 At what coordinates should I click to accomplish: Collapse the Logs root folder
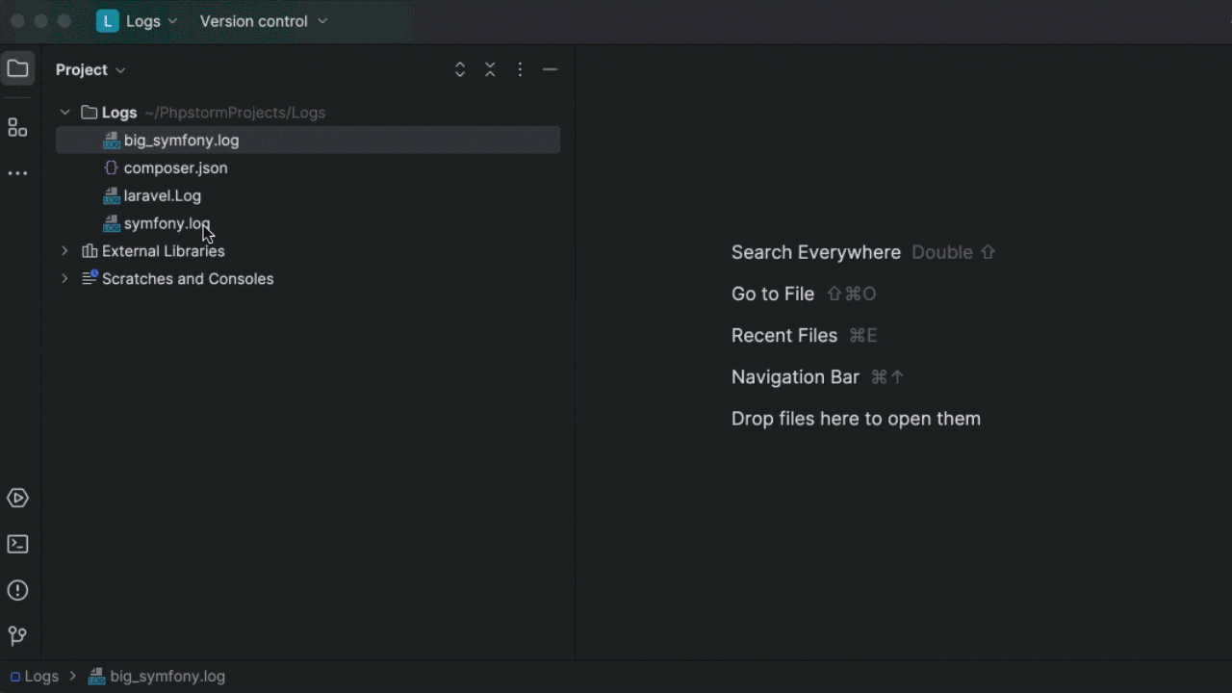tap(64, 113)
